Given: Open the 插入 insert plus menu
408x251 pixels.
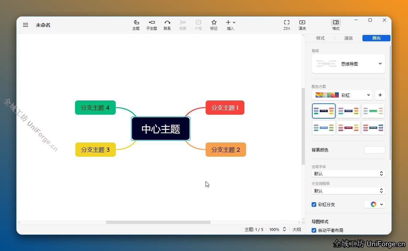Looking at the screenshot, I should click(231, 25).
